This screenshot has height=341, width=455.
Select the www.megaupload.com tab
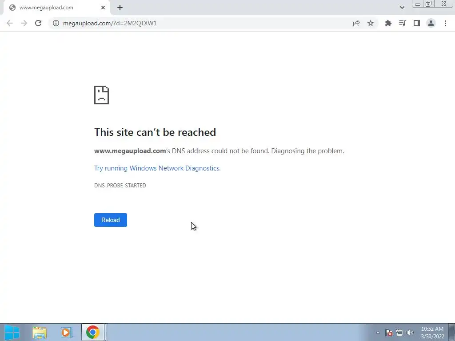56,8
